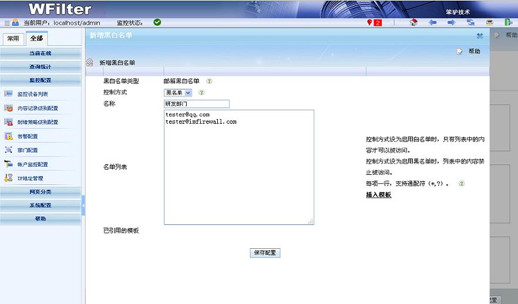Click the help icon beside 邮箱黑白名单 type
518x304 pixels.
(209, 82)
